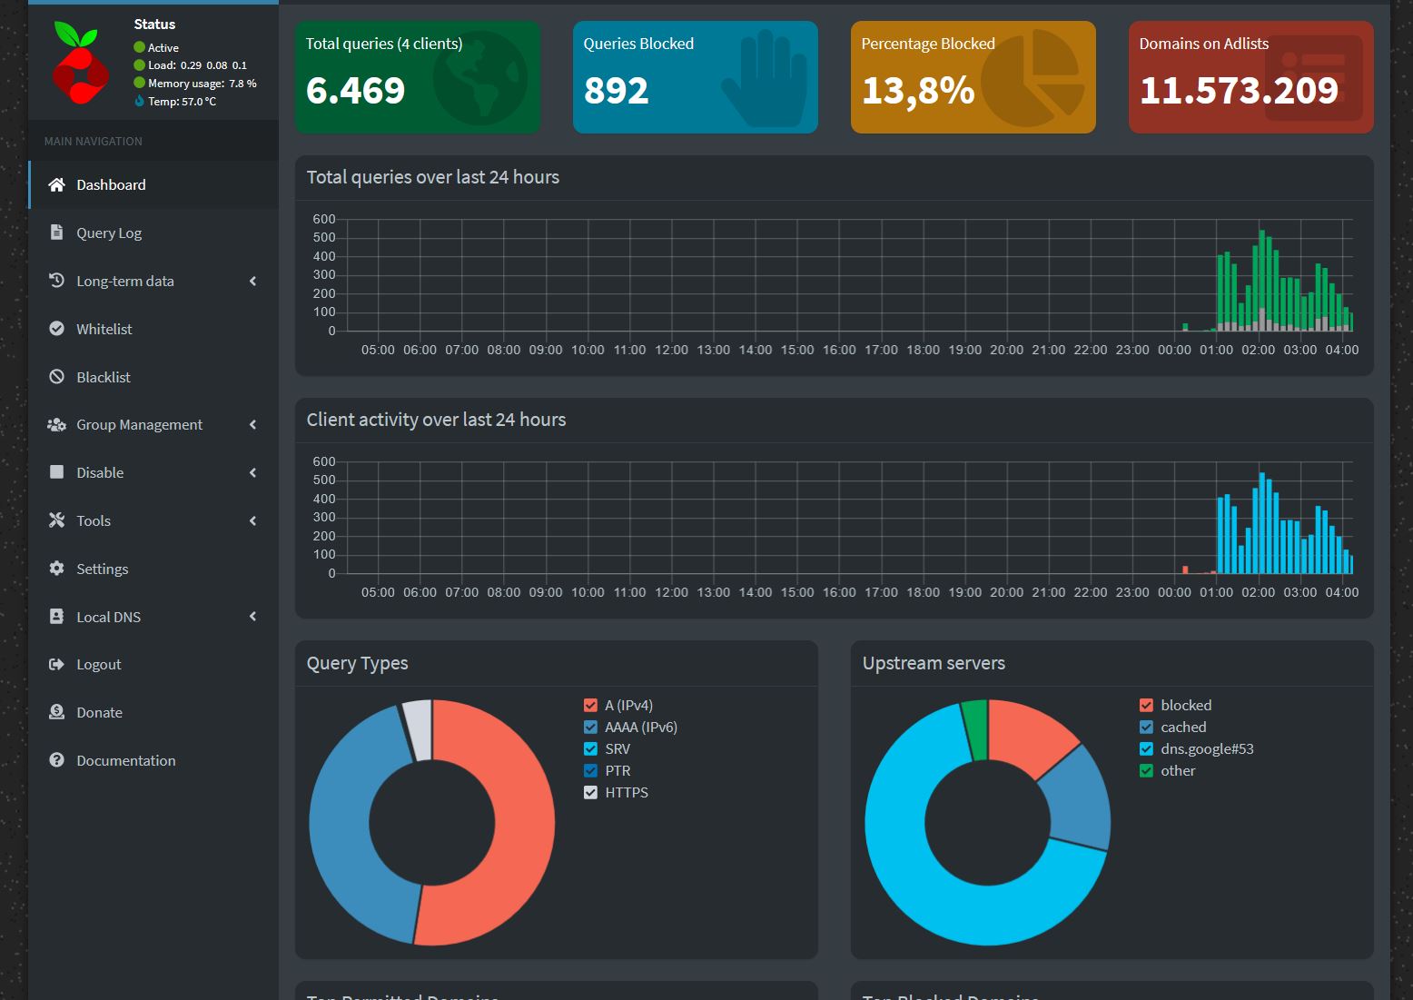
Task: Click the globe icon in Total queries card
Action: click(x=479, y=78)
